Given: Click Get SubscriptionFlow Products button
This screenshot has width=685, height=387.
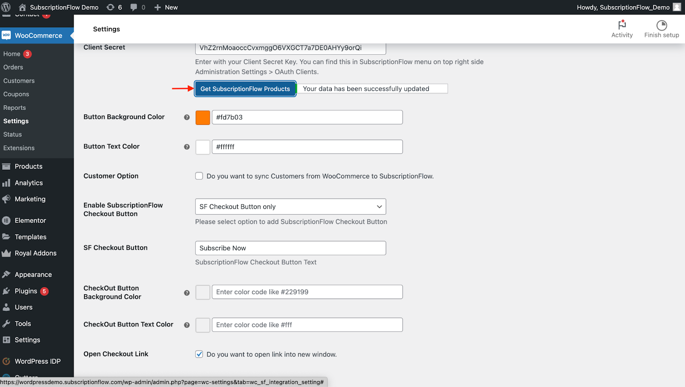Looking at the screenshot, I should pyautogui.click(x=245, y=89).
